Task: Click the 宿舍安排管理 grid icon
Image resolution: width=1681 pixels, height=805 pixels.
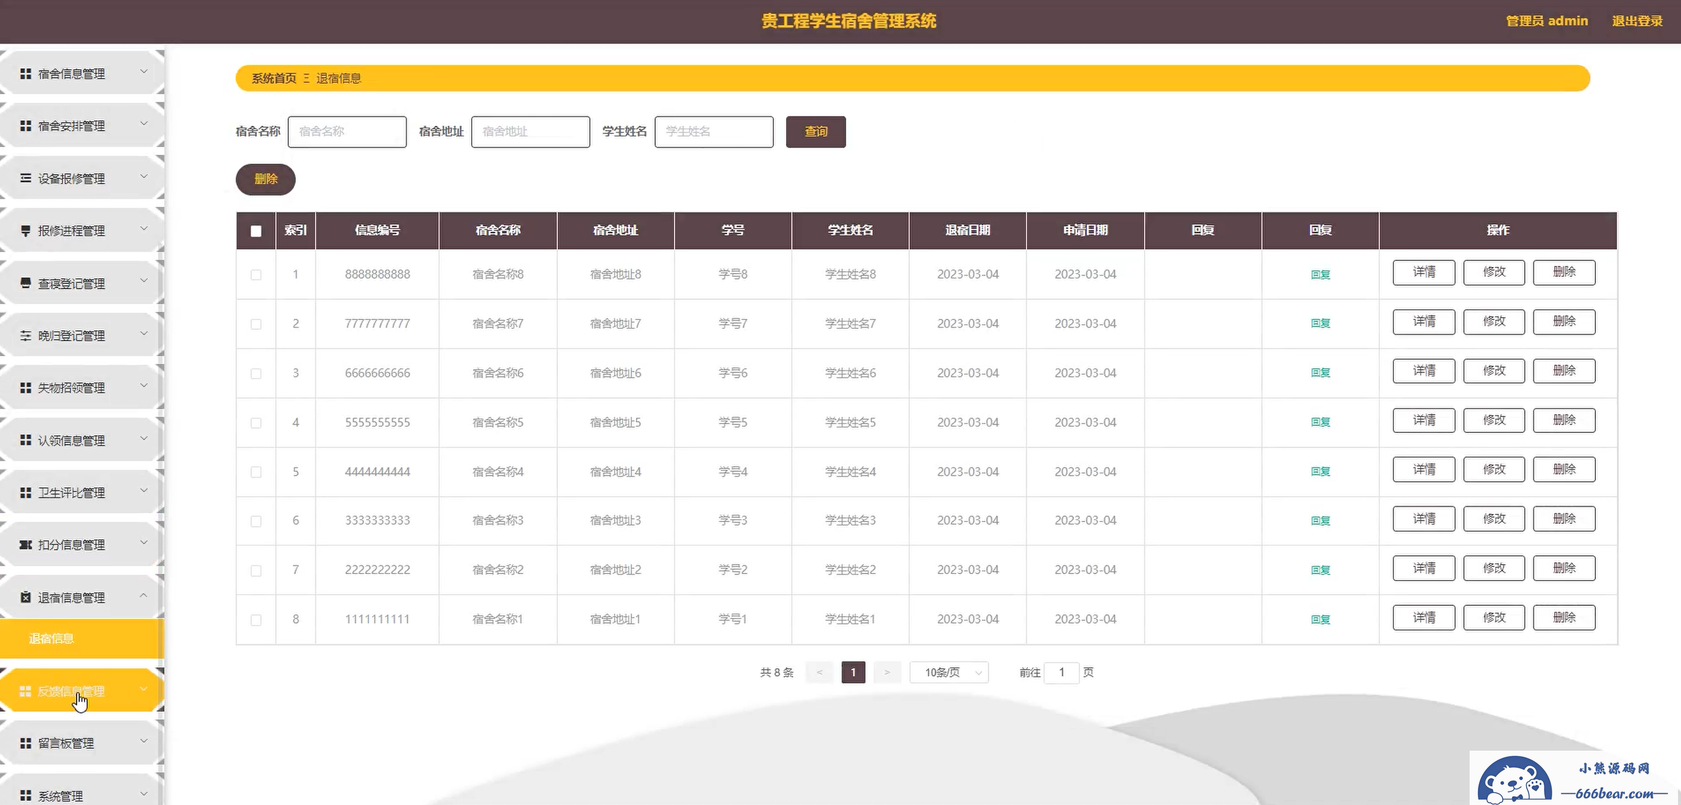Action: [25, 126]
